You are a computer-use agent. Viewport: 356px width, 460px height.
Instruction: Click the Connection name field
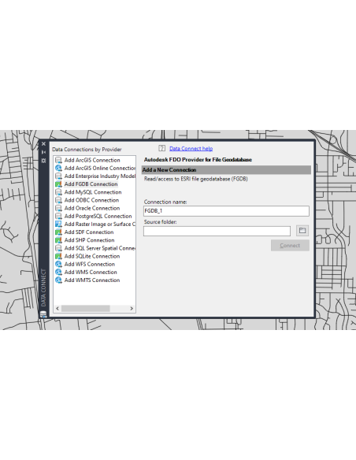226,211
